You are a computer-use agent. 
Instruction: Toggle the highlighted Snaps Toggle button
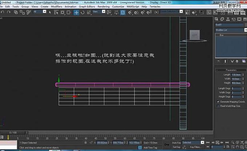123,12
